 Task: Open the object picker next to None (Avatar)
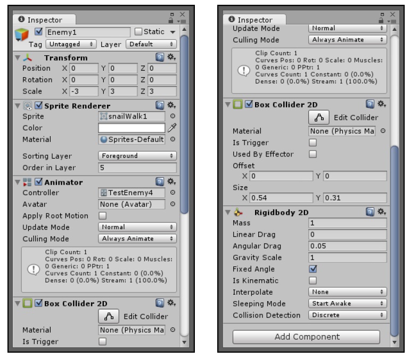[x=173, y=204]
